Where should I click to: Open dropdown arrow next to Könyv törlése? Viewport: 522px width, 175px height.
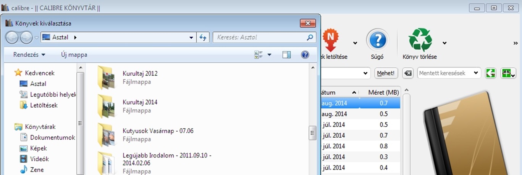(x=444, y=43)
